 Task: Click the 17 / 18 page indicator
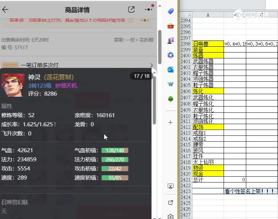[x=142, y=76]
